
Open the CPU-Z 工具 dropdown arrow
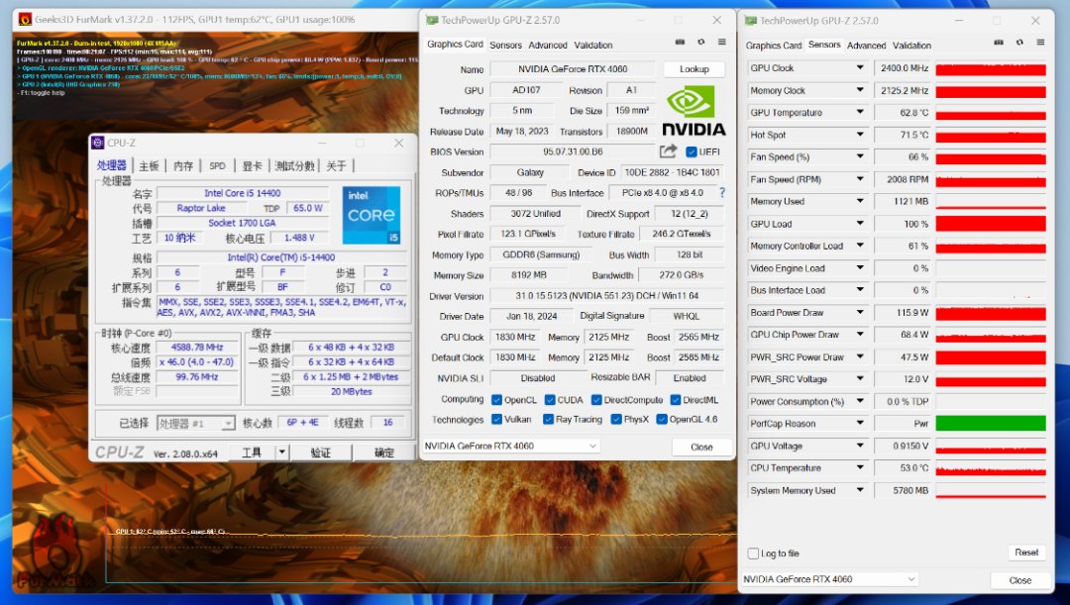pyautogui.click(x=281, y=453)
